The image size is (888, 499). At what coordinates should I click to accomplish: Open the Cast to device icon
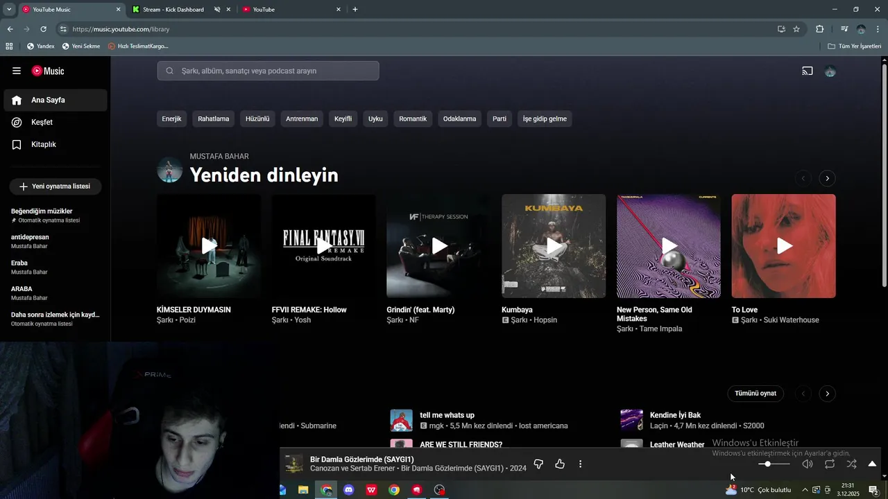[808, 71]
